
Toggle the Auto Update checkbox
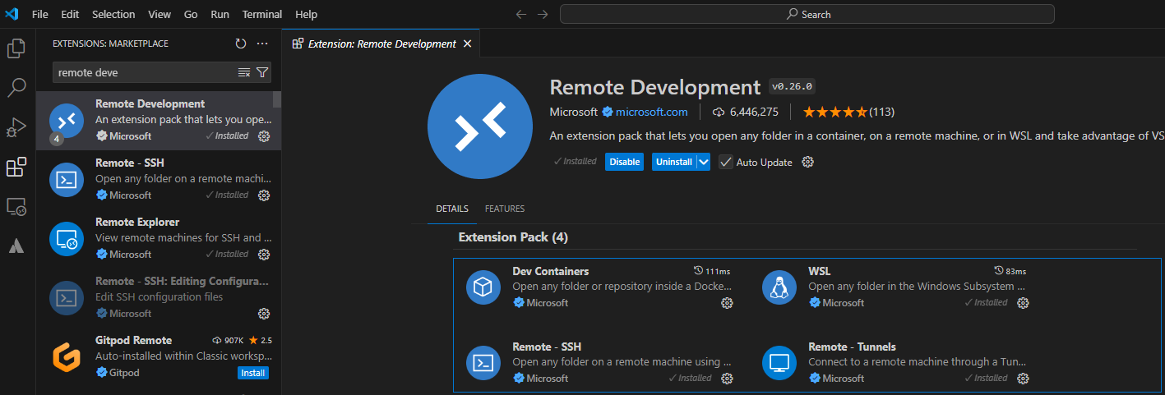[x=726, y=162]
